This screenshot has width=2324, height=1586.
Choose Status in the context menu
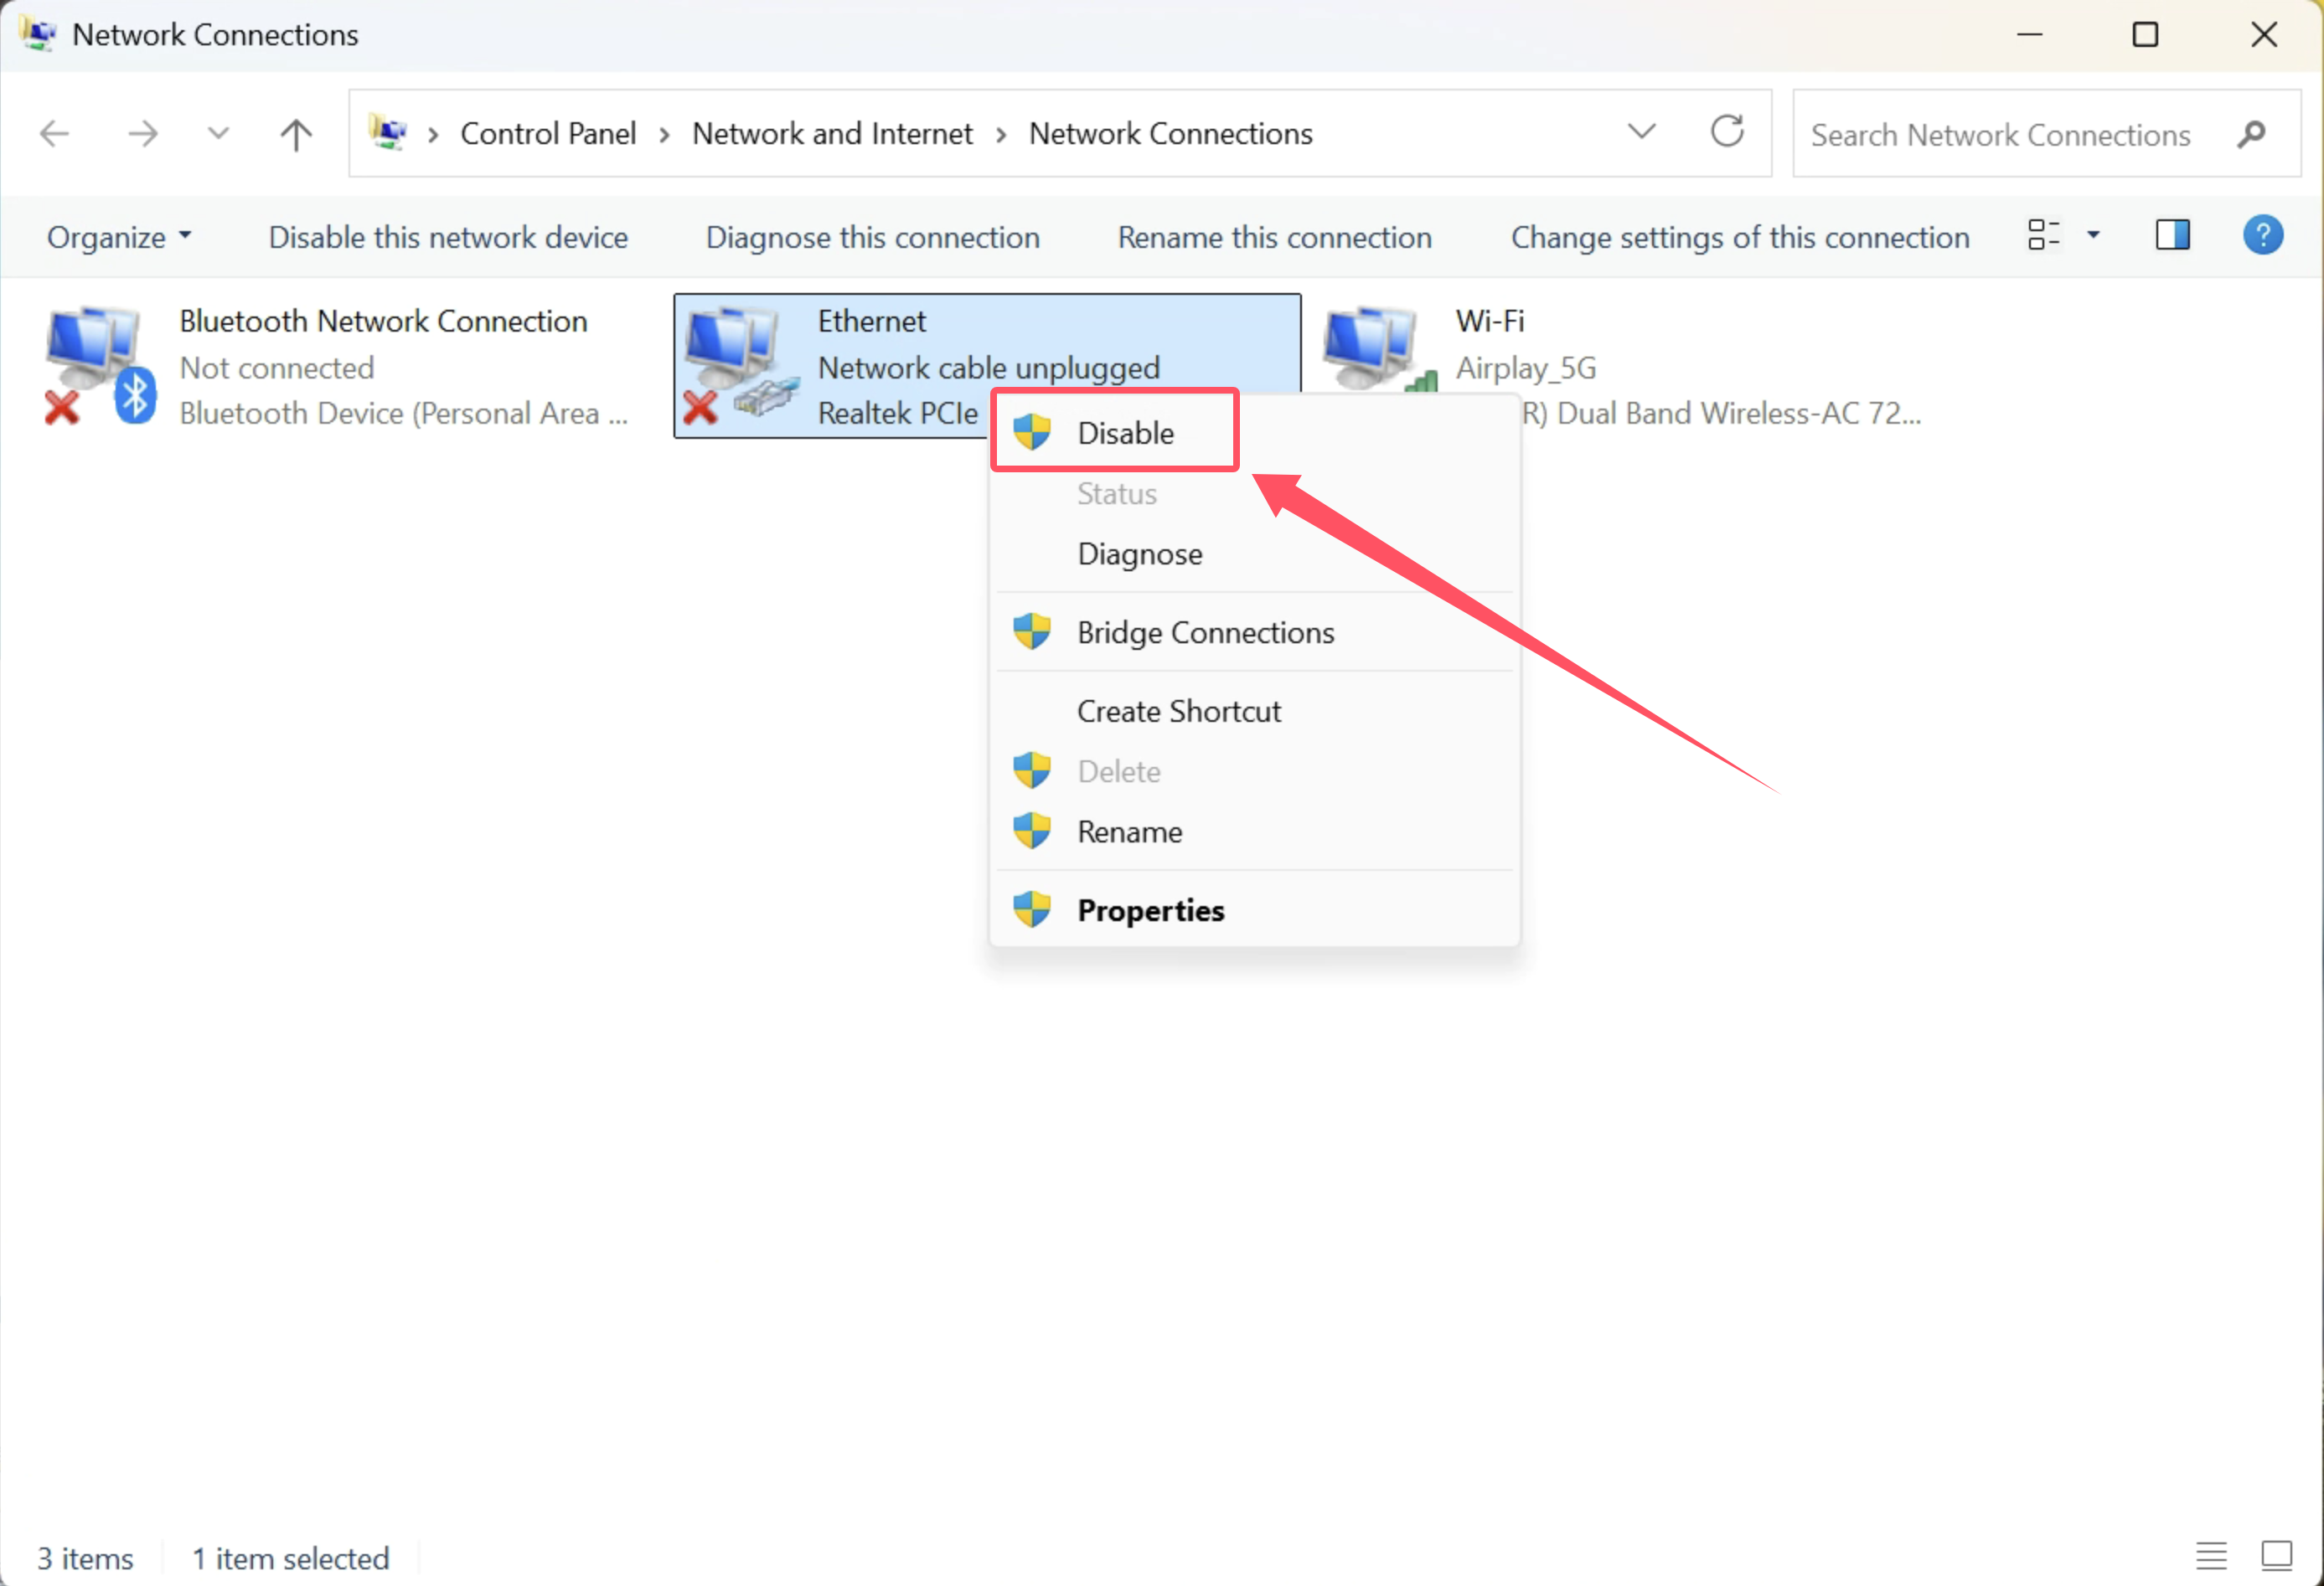(x=1254, y=494)
